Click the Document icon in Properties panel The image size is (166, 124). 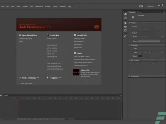point(133,17)
